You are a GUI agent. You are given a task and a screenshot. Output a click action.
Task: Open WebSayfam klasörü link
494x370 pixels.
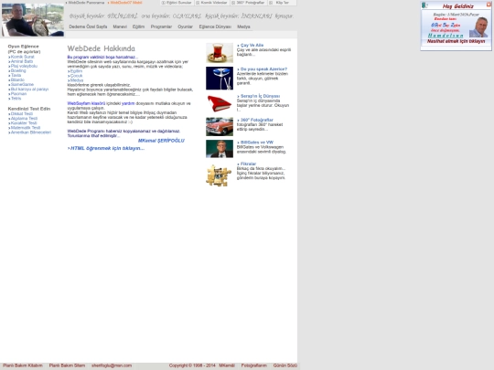tap(86, 103)
